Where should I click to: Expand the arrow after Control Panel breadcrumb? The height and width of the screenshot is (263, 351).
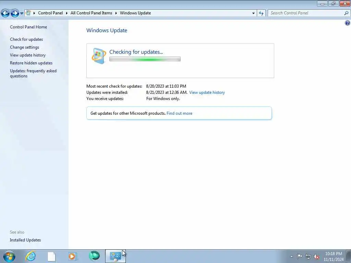[67, 13]
